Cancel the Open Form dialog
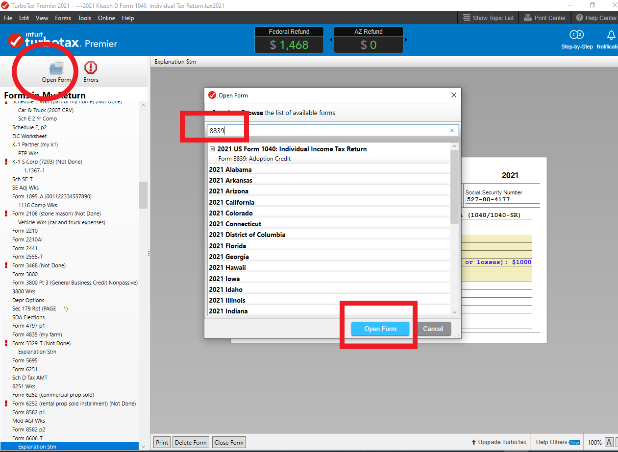This screenshot has height=452, width=618. pos(433,329)
